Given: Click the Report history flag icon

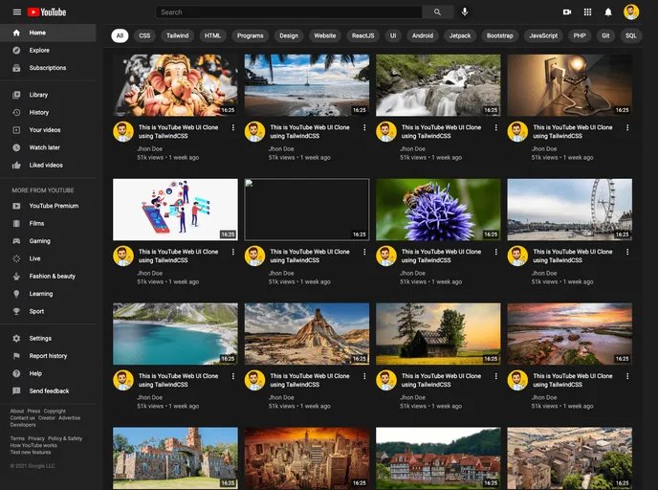Looking at the screenshot, I should (16, 356).
